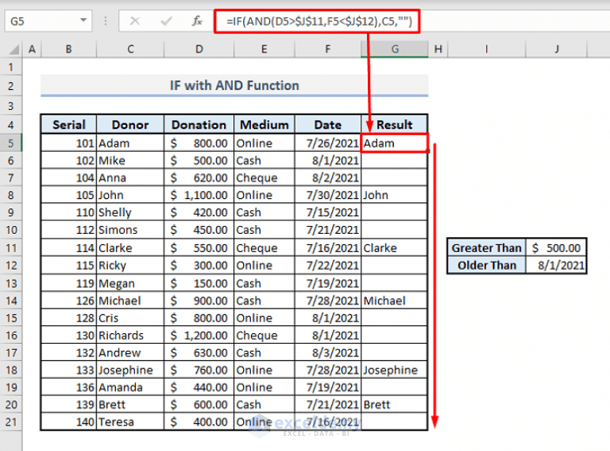Select Ricky's medium cell 'Online'
610x451 pixels.
pyautogui.click(x=264, y=265)
